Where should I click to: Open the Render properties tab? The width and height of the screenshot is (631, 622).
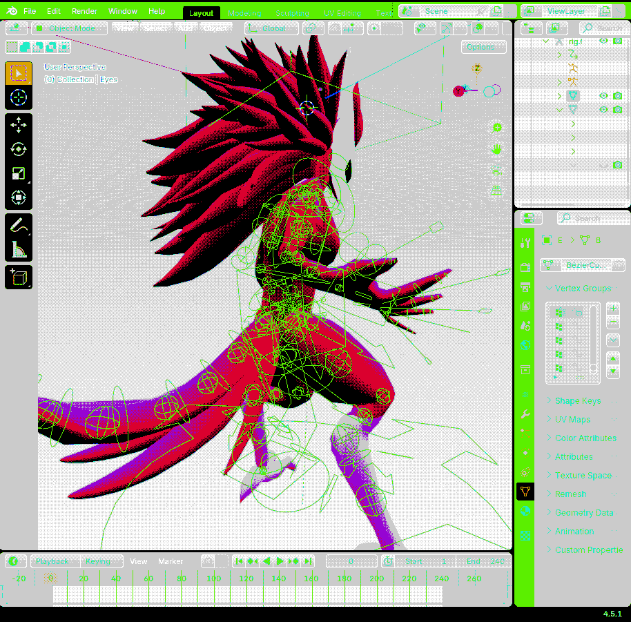click(525, 268)
